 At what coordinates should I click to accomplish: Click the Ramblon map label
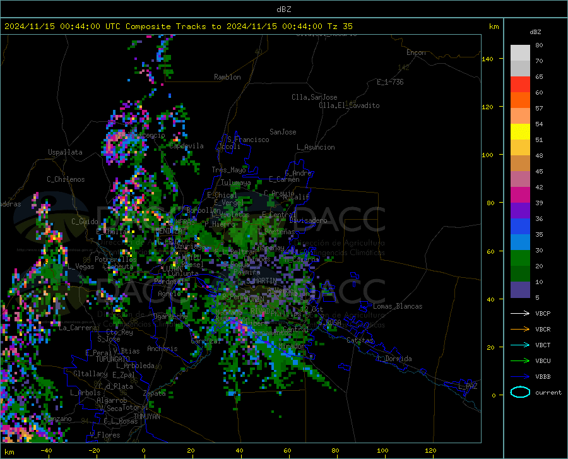pyautogui.click(x=227, y=77)
